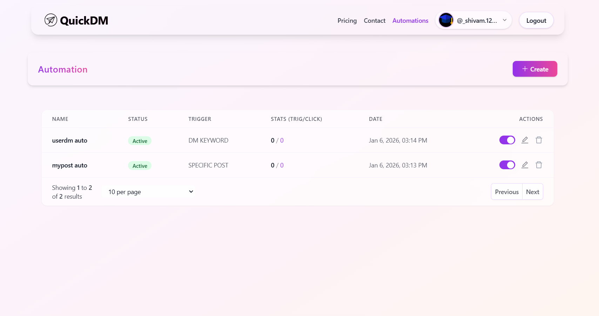
Task: Delete the mypost auto automation
Action: click(539, 165)
